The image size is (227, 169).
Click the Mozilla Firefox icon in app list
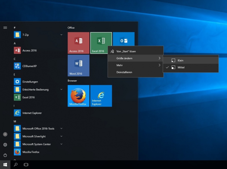[x=17, y=152]
